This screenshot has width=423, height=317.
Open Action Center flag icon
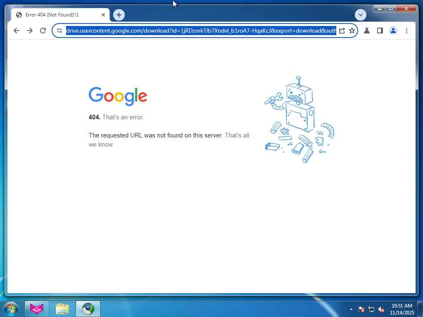pyautogui.click(x=361, y=309)
